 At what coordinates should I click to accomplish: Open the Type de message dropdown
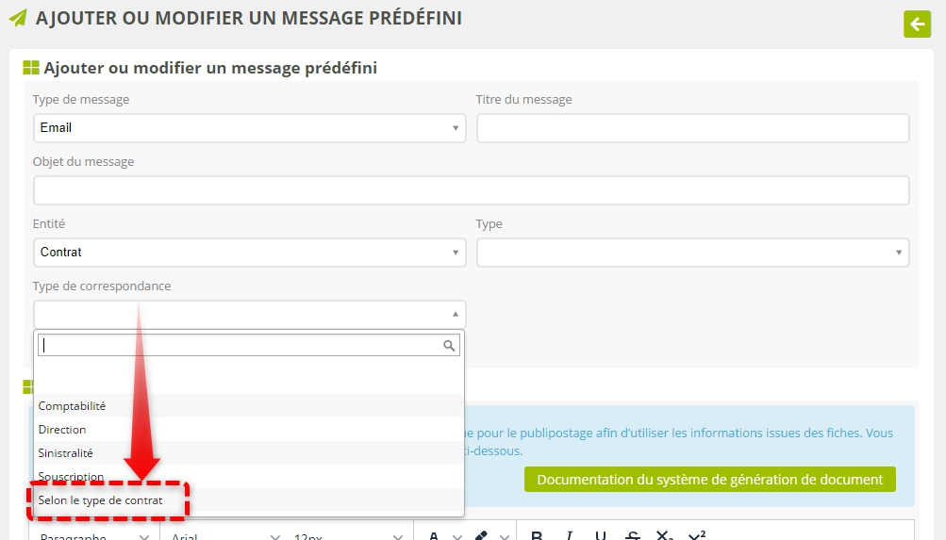(x=249, y=128)
